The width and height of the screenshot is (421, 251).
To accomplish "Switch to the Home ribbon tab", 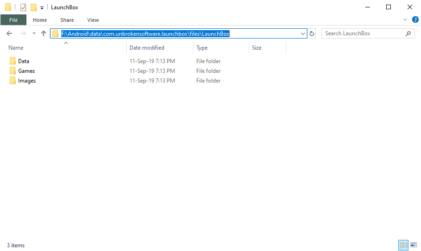I will click(x=40, y=20).
